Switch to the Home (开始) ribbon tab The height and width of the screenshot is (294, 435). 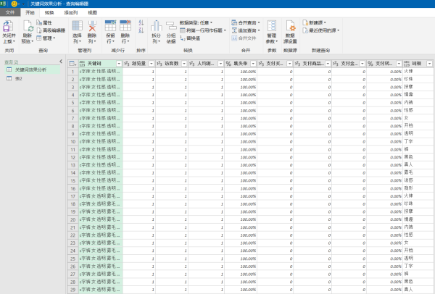(x=30, y=12)
